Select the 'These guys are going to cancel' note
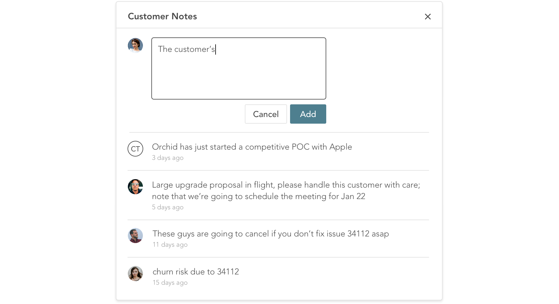559x304 pixels. [270, 234]
